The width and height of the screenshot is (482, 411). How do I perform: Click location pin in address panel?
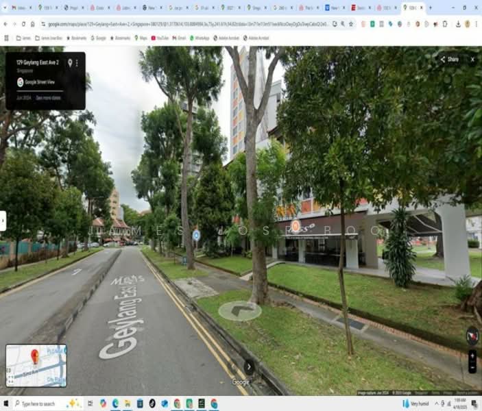pyautogui.click(x=70, y=63)
